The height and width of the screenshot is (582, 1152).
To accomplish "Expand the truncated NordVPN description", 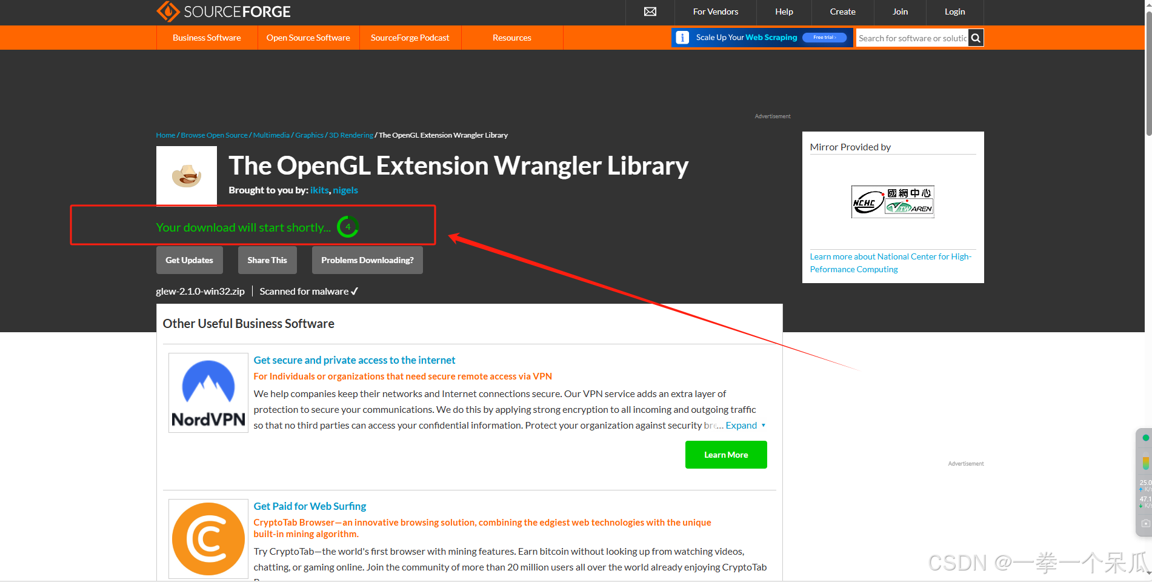I will (743, 425).
